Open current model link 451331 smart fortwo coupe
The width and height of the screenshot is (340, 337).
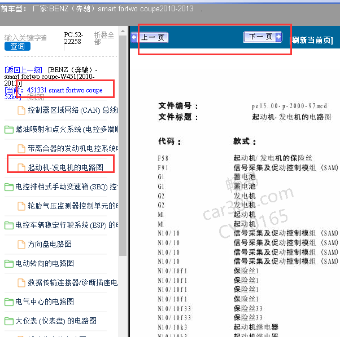point(64,90)
